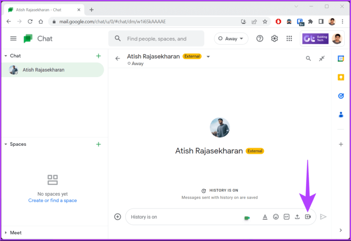
Task: Open the GIF picker
Action: pos(286,217)
